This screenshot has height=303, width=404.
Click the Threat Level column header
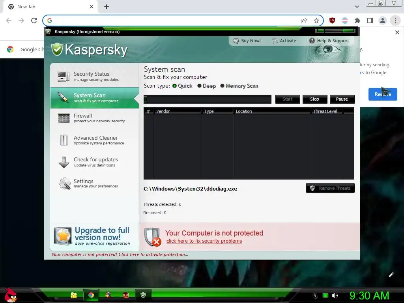click(327, 111)
